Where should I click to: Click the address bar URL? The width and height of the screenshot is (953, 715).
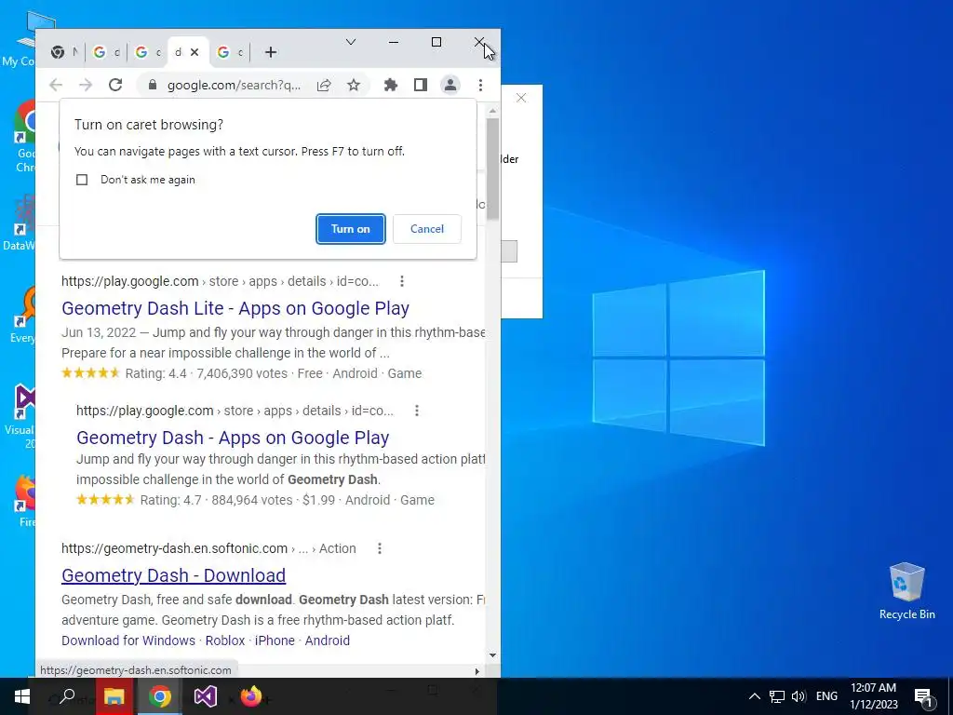[x=234, y=85]
